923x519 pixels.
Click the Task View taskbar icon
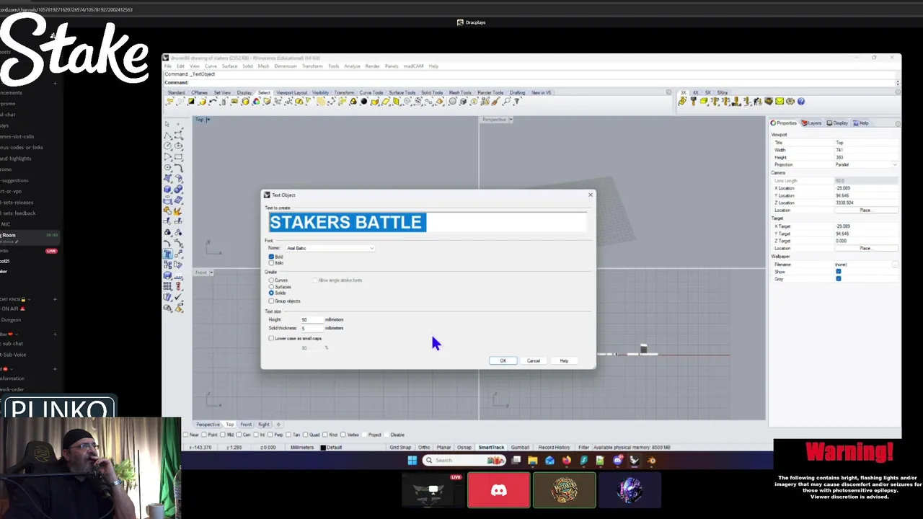(516, 460)
